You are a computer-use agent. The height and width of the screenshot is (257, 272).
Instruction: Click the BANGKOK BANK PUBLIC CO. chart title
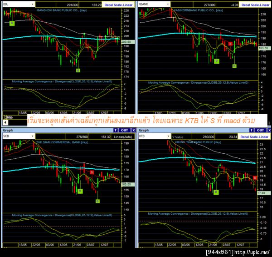(62, 10)
